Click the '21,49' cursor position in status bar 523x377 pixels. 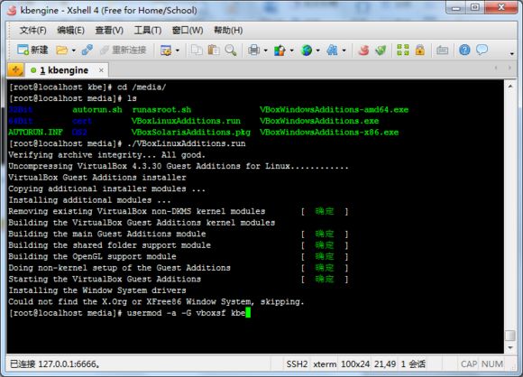point(385,364)
